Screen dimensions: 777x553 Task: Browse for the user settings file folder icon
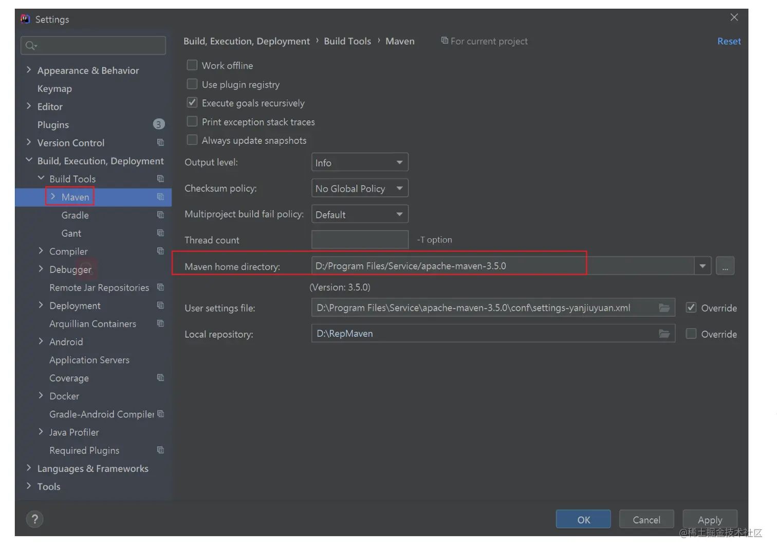(x=664, y=308)
